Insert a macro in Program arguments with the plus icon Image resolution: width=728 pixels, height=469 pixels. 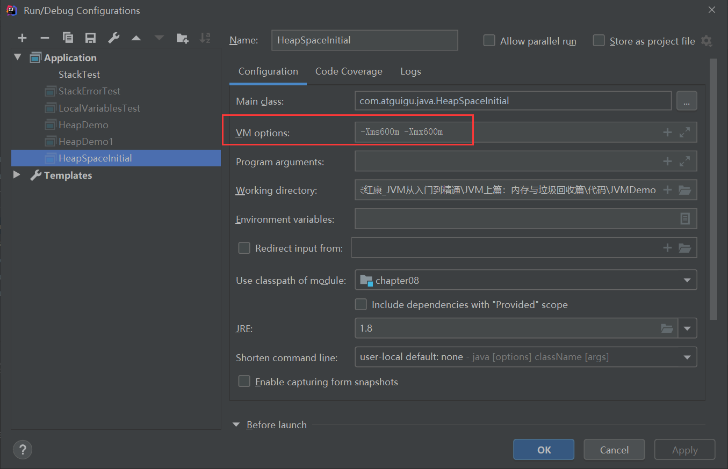tap(667, 161)
